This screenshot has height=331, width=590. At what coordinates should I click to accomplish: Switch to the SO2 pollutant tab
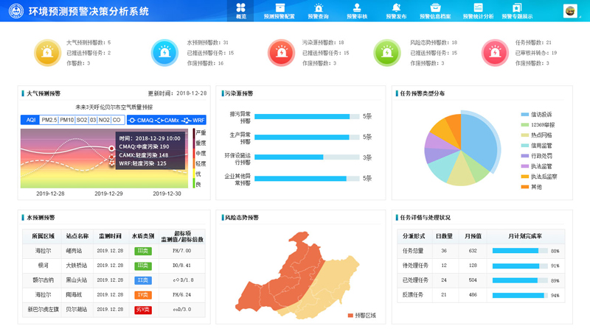(x=82, y=120)
